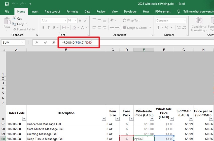Toggle Wrap Text
The image size is (214, 141).
[x=131, y=20]
